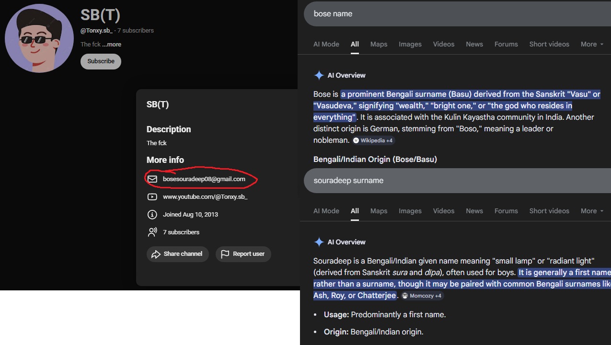Open News tab in 'bose name' search

pos(474,44)
